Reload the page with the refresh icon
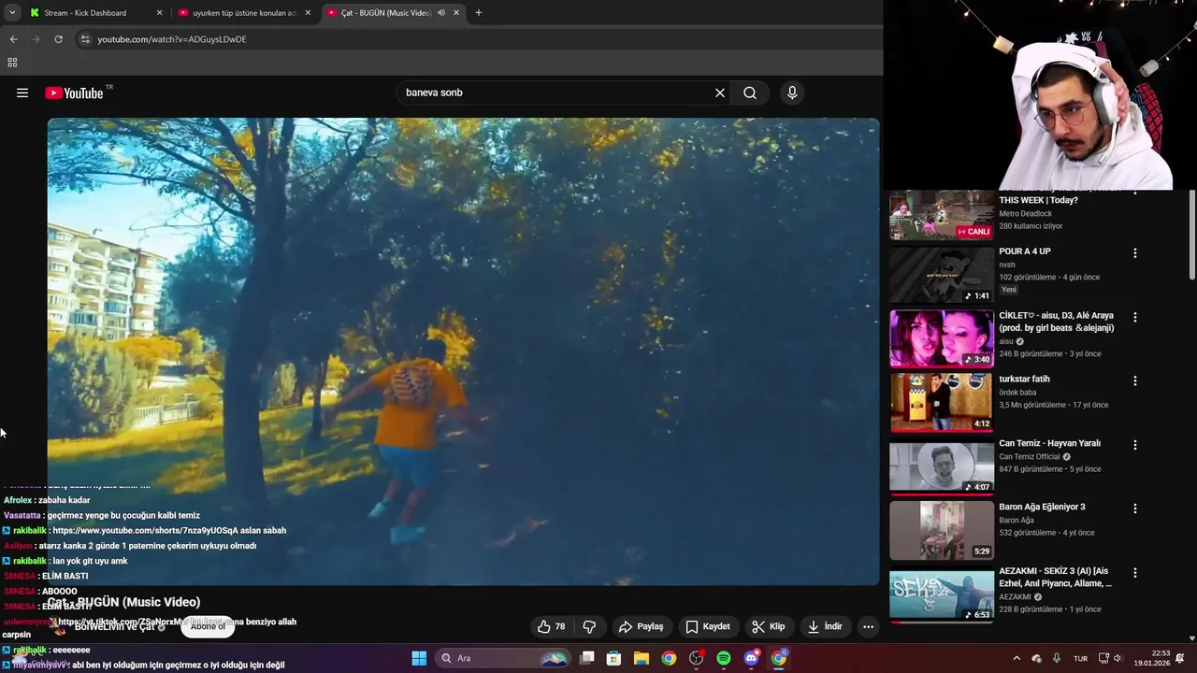This screenshot has height=673, width=1197. click(58, 39)
